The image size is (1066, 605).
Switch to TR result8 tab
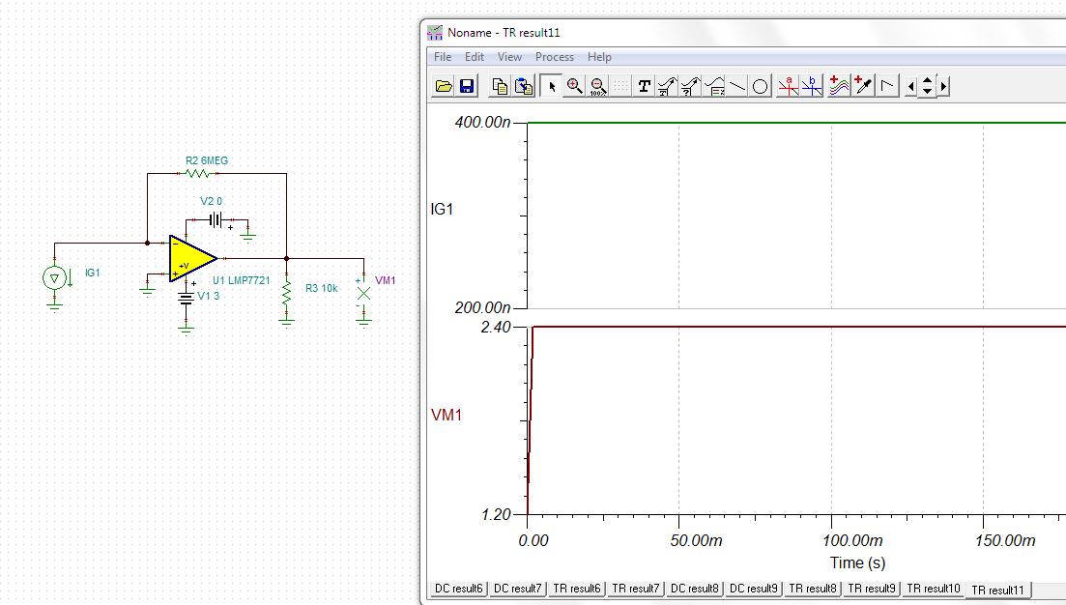pyautogui.click(x=813, y=589)
